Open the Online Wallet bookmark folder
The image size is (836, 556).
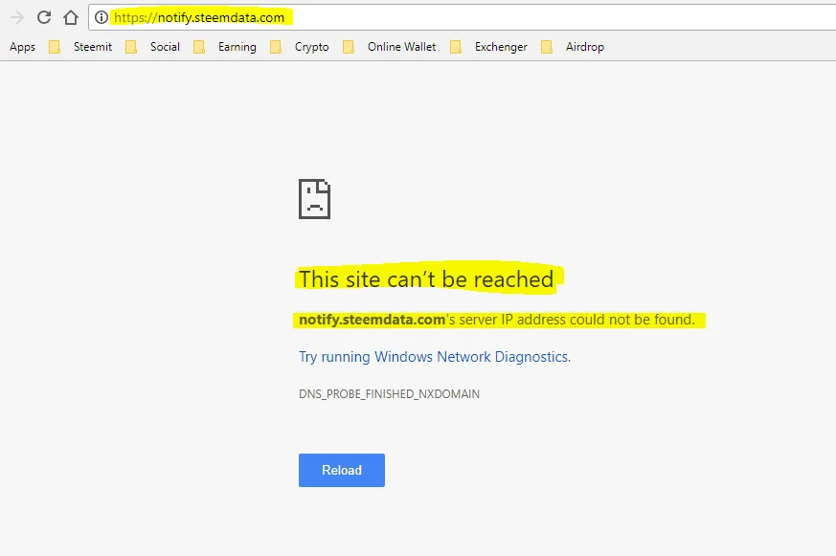pyautogui.click(x=390, y=47)
